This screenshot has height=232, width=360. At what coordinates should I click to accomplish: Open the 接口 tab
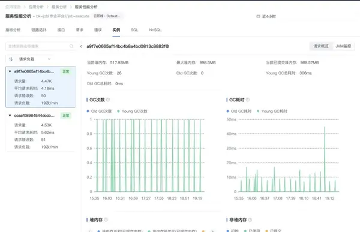click(61, 30)
